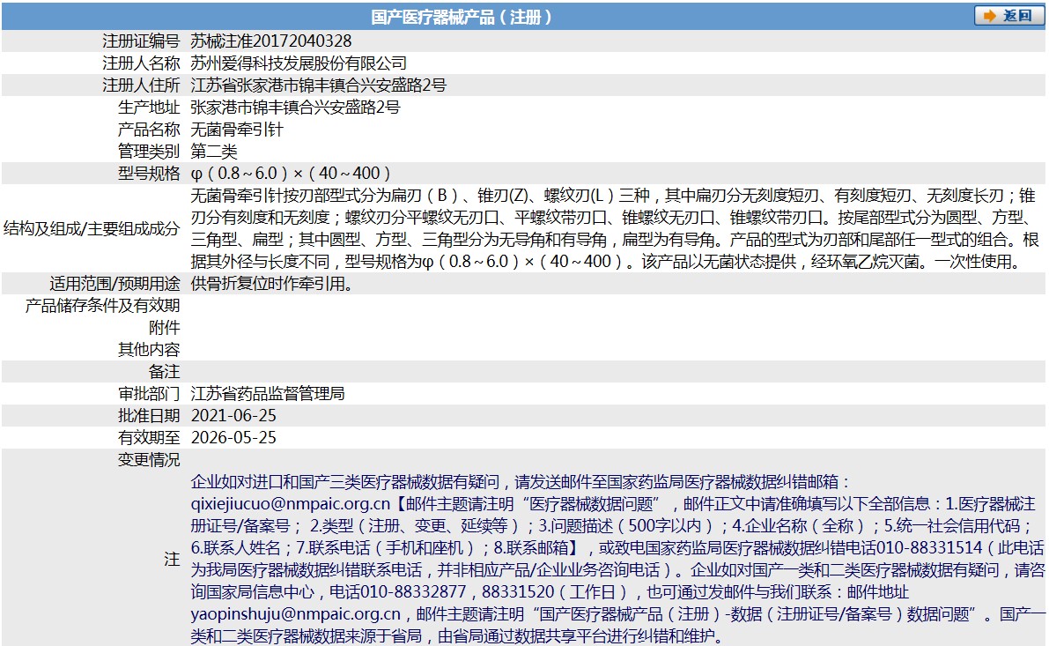Select approval department 江苏省药品监督管理局
This screenshot has height=646, width=1049.
pyautogui.click(x=268, y=394)
